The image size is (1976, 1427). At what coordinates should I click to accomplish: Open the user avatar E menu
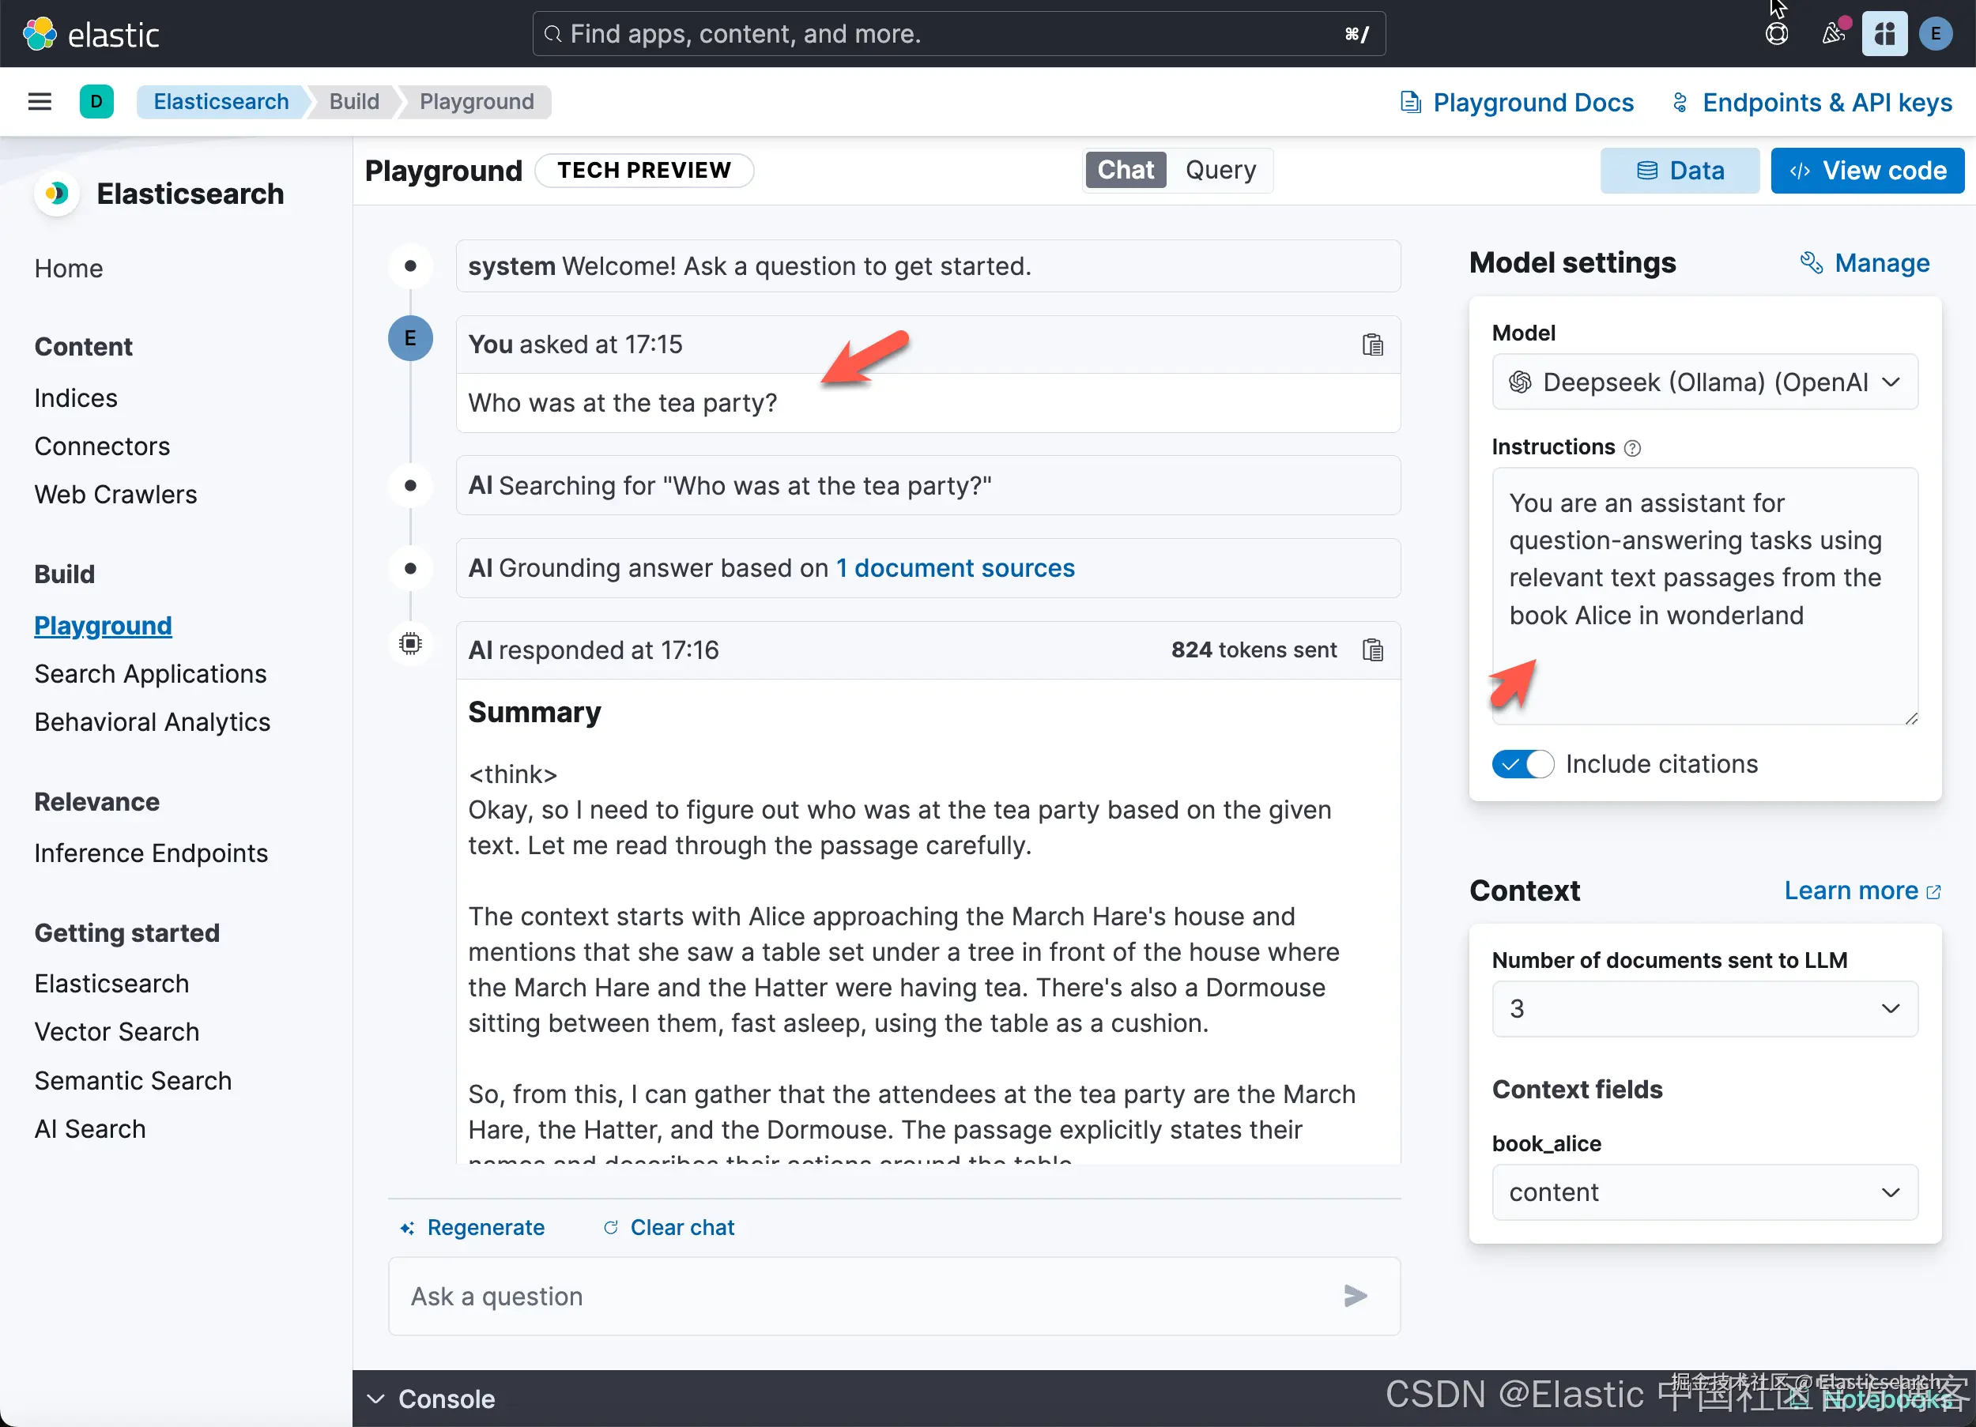[1935, 34]
